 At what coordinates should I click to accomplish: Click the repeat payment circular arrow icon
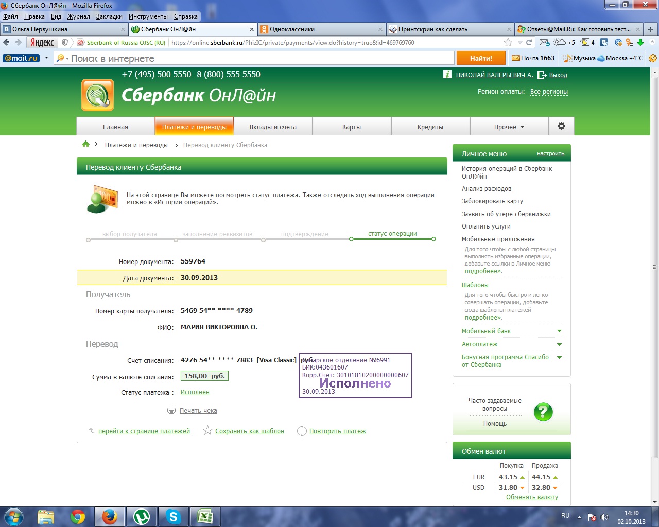302,431
